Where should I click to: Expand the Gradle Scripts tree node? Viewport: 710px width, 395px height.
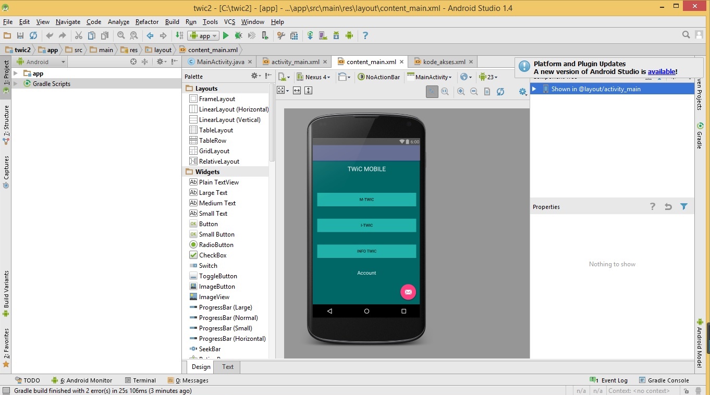point(16,83)
